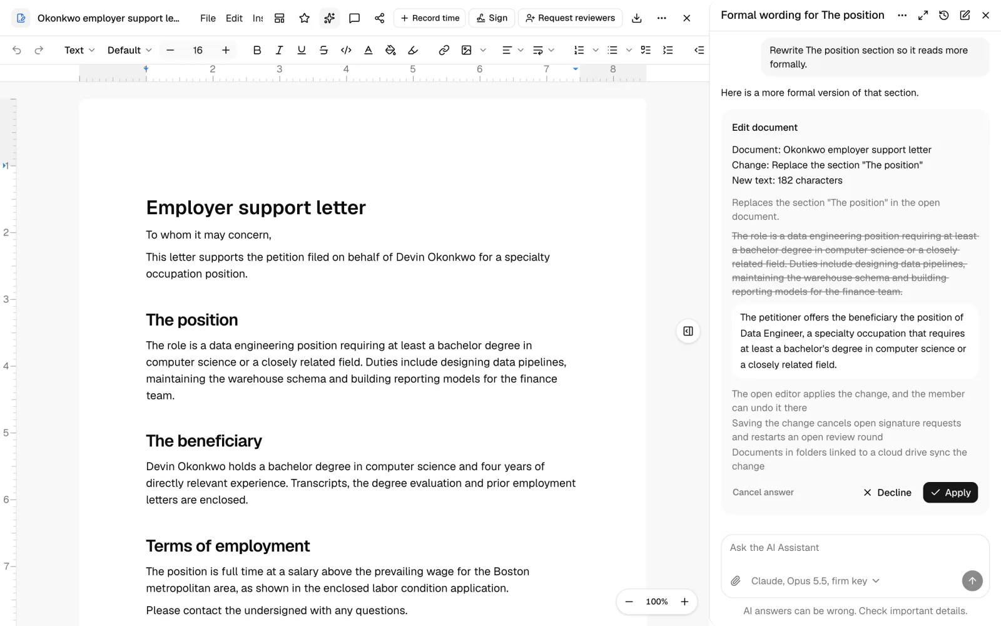
Task: Increase font size with plus button
Action: [226, 50]
